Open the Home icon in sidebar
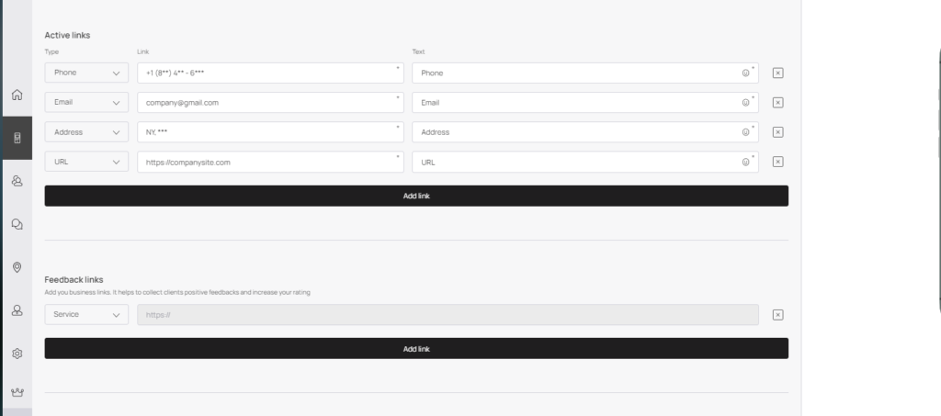Viewport: 941px width, 416px height. pyautogui.click(x=17, y=95)
